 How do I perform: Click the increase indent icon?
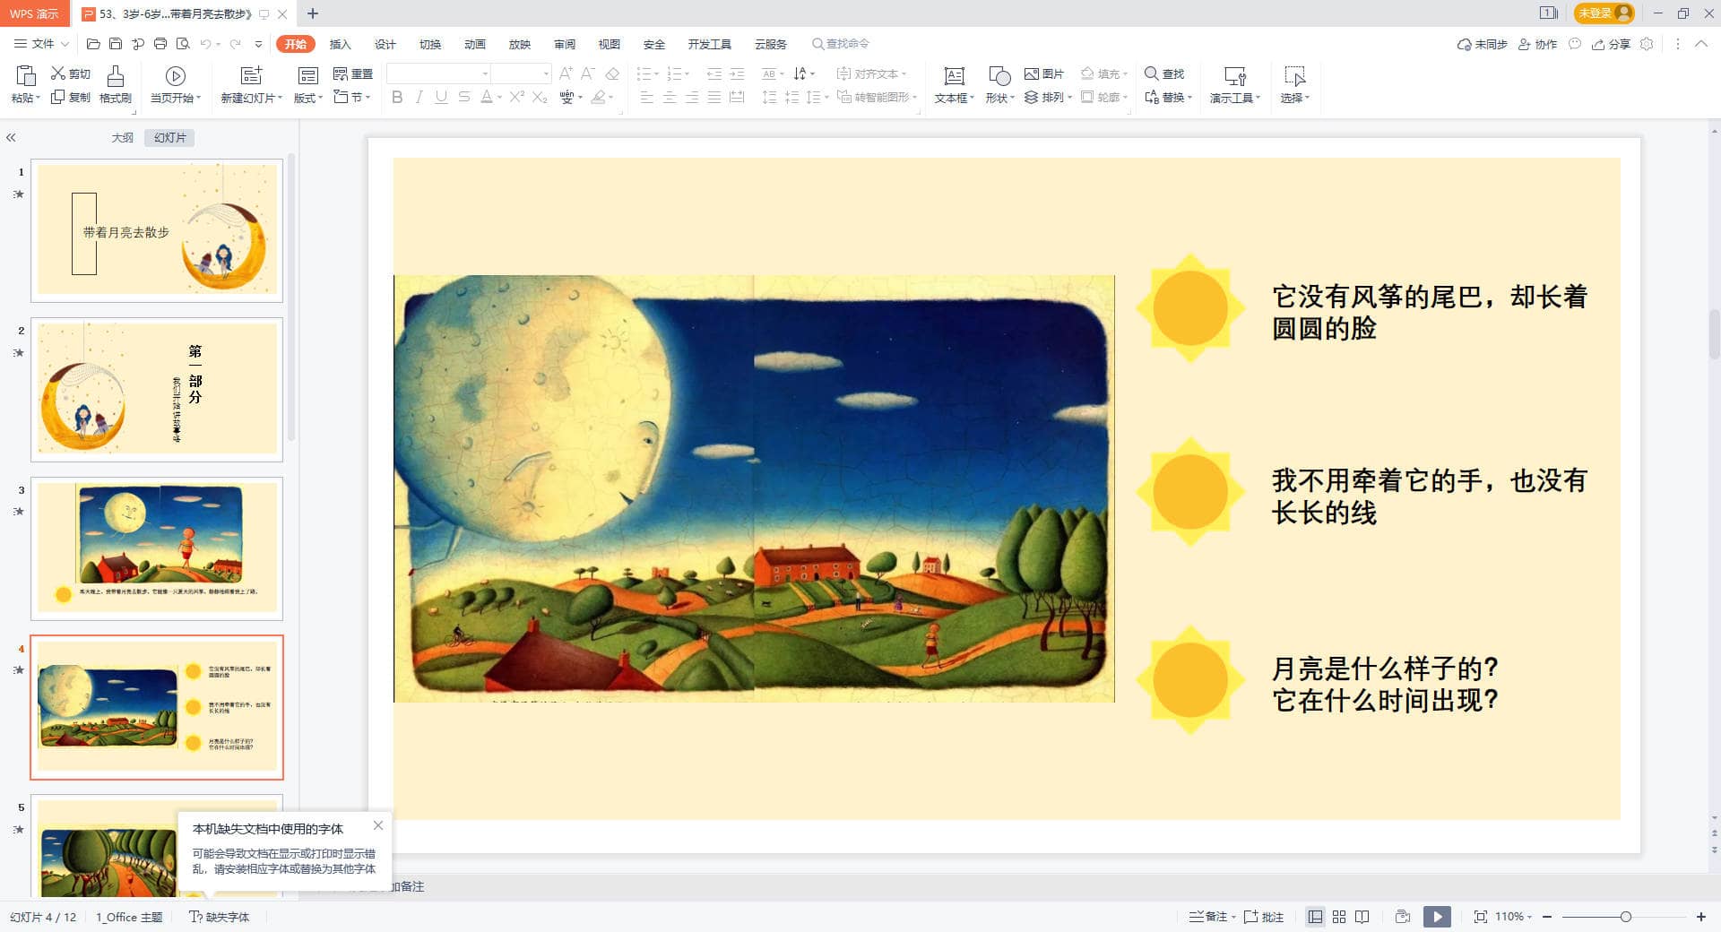tap(737, 73)
